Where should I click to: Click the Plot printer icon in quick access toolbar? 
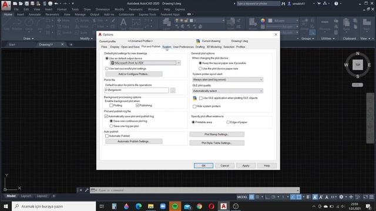[50, 4]
